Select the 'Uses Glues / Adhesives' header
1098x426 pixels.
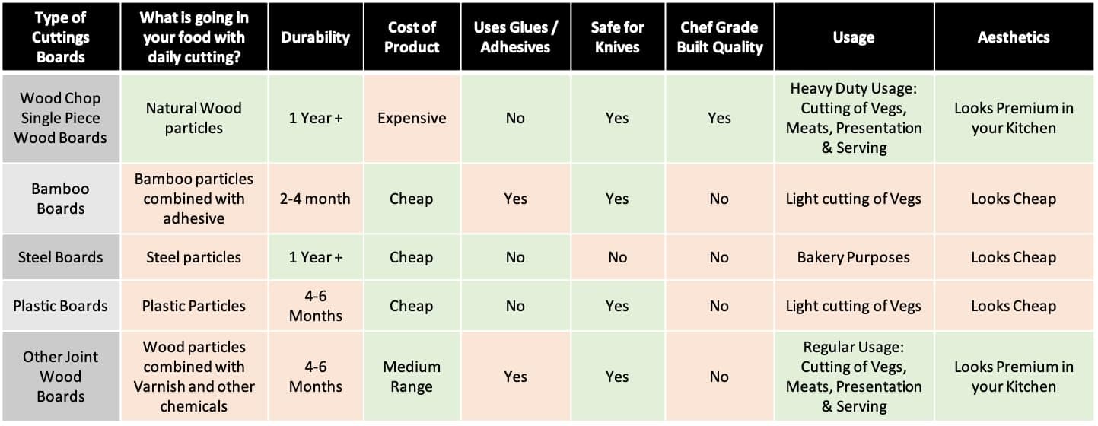click(x=515, y=37)
